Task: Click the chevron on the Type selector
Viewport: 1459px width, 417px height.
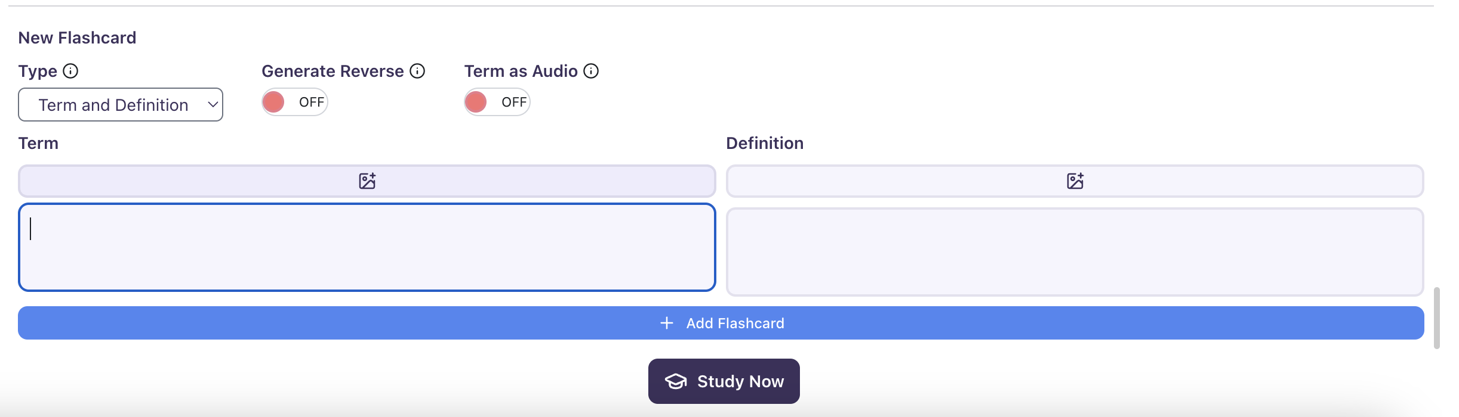Action: (212, 104)
